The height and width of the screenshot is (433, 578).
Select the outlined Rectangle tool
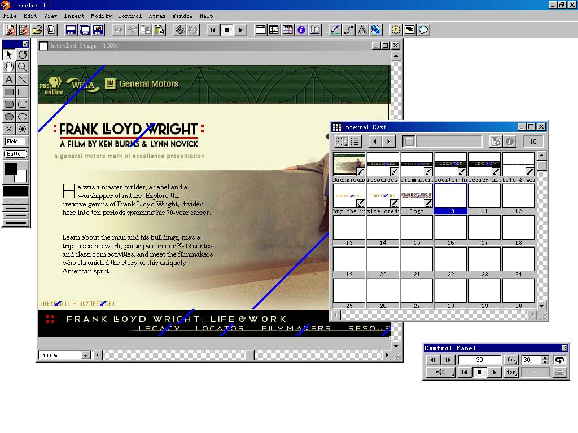[x=23, y=92]
